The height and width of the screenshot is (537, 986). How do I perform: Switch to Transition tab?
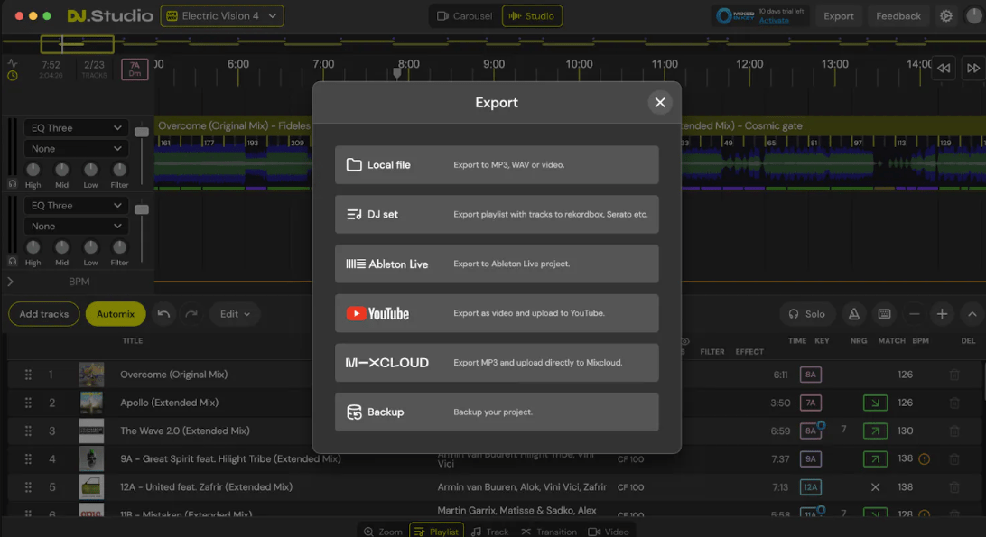click(x=548, y=532)
